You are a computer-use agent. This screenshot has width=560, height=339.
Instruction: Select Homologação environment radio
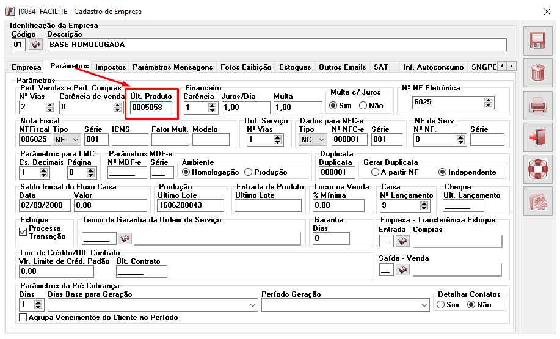tap(186, 172)
